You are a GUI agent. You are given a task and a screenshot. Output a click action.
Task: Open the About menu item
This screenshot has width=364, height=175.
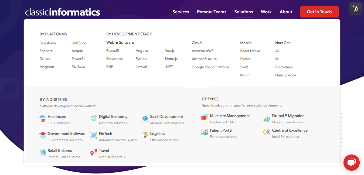(x=286, y=12)
